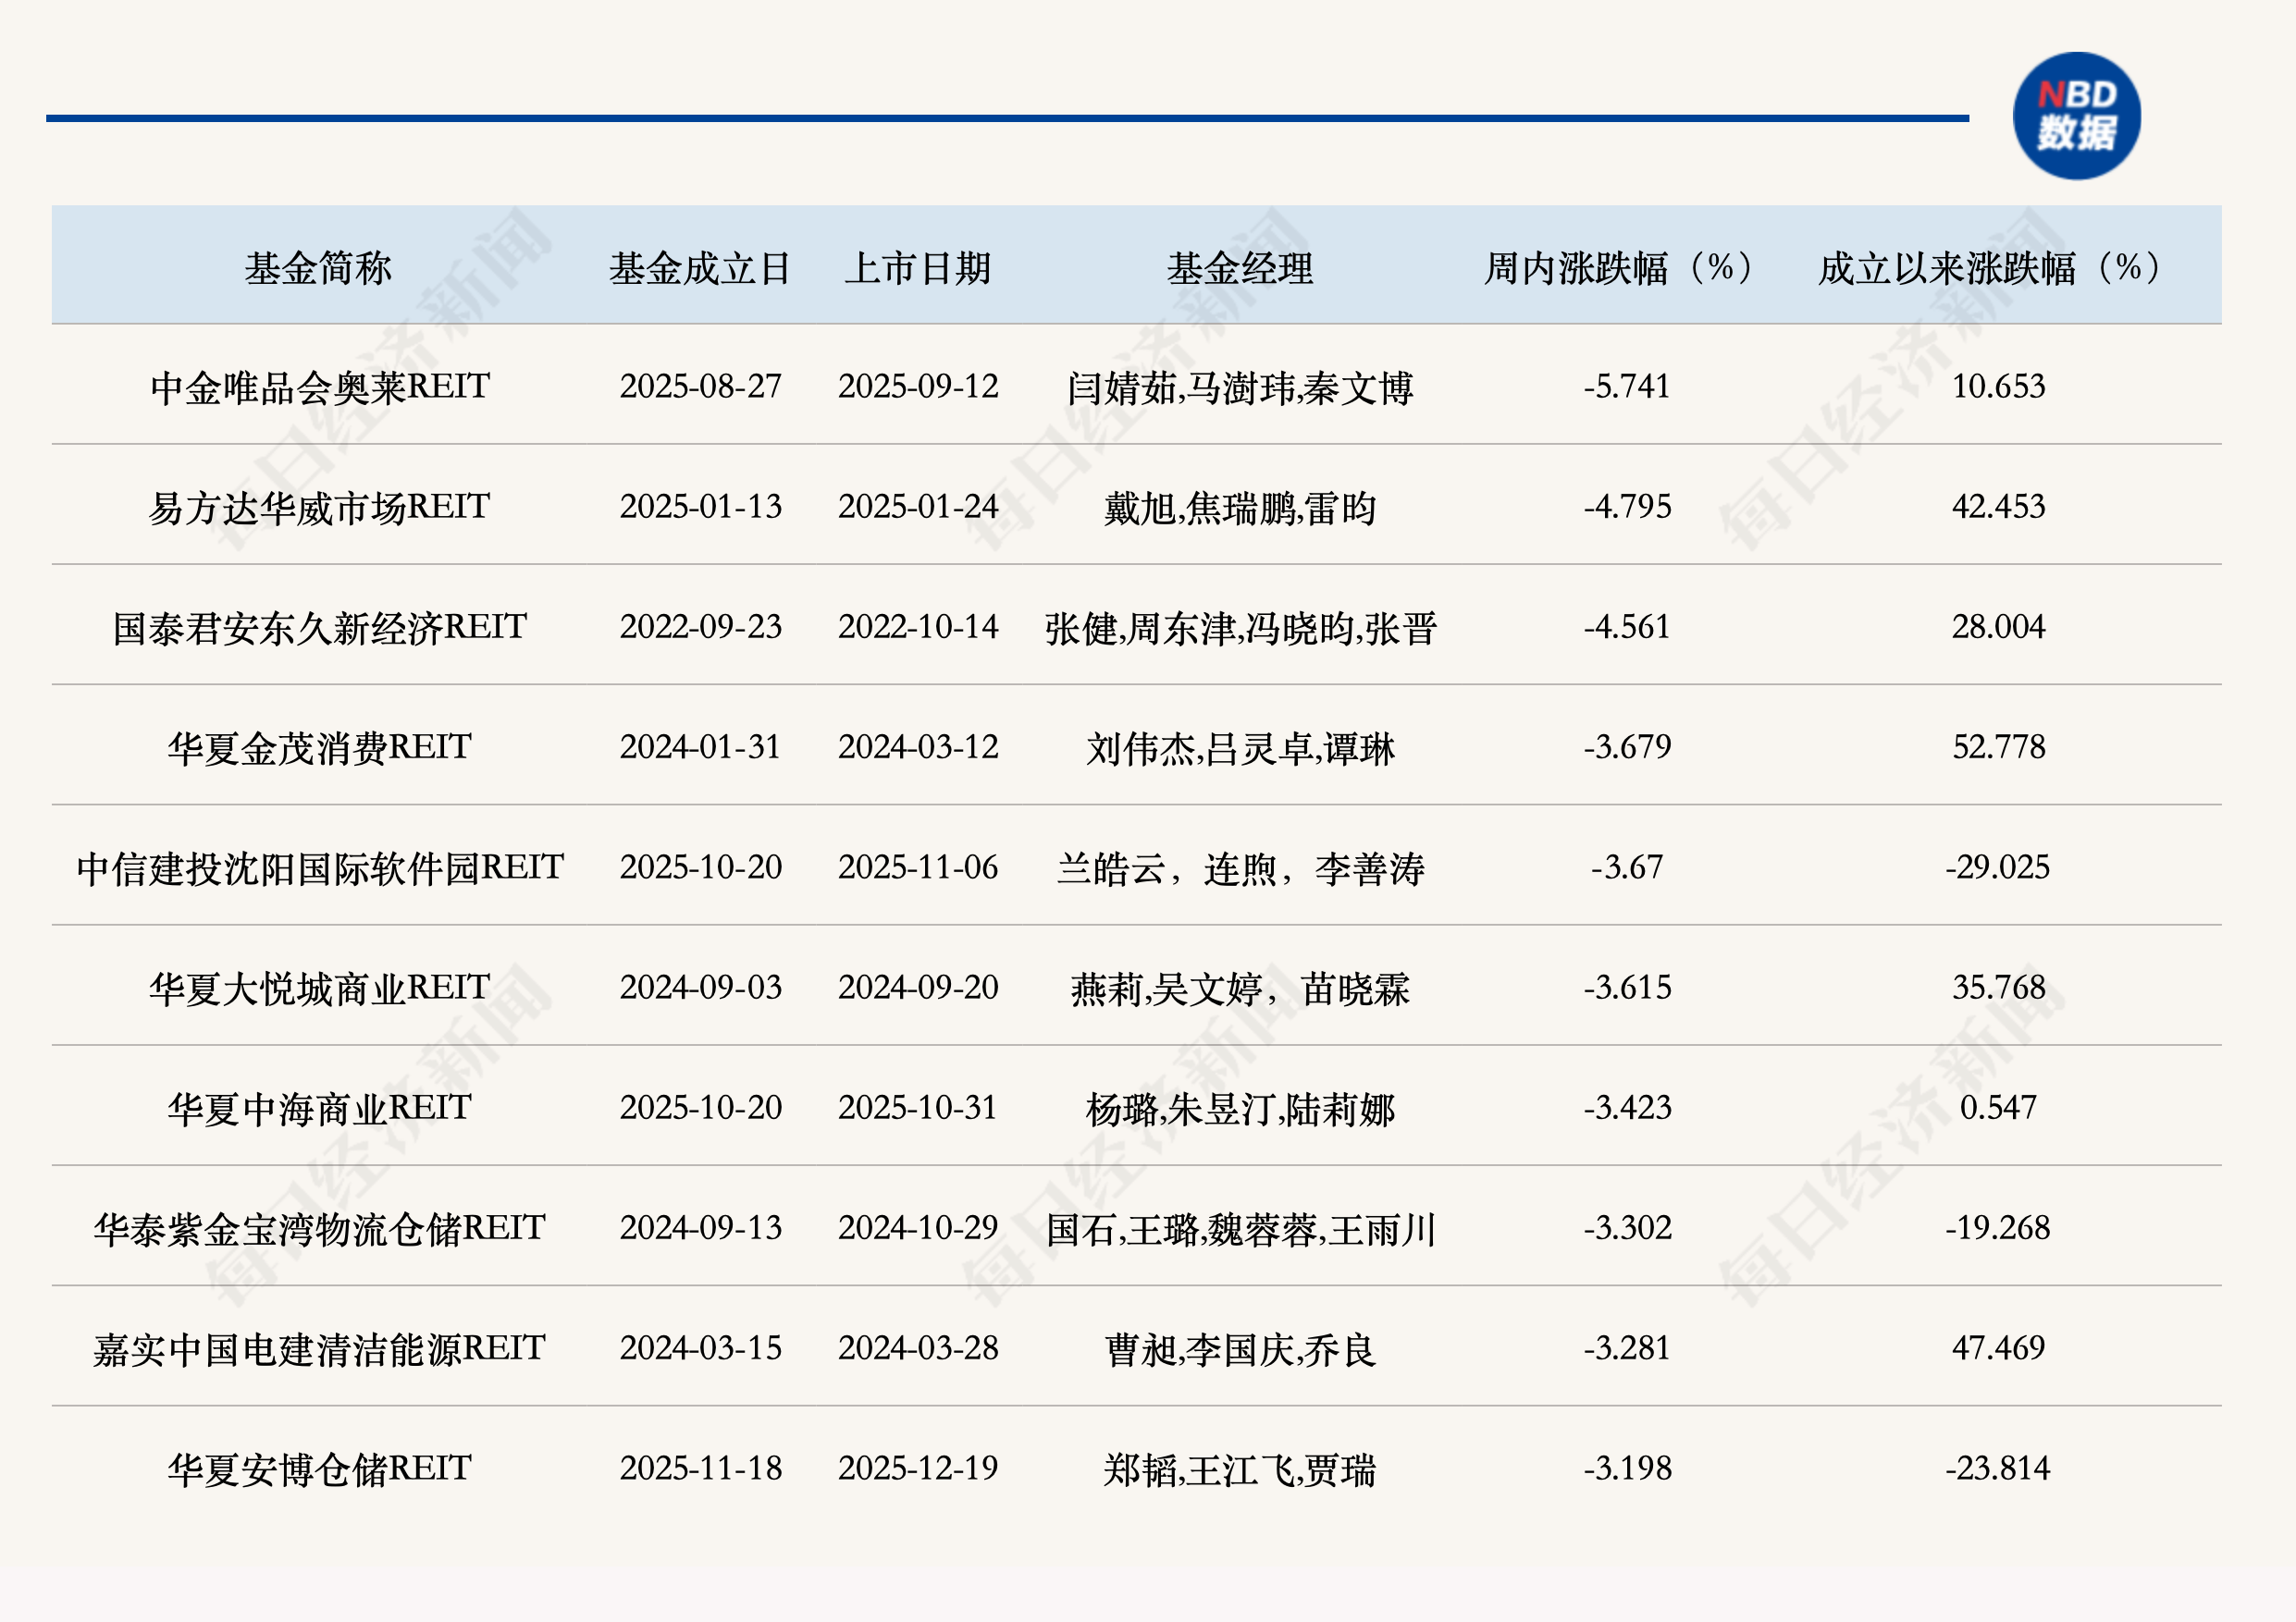
Task: Click the establishment date 2025-01-13
Action: 700,507
